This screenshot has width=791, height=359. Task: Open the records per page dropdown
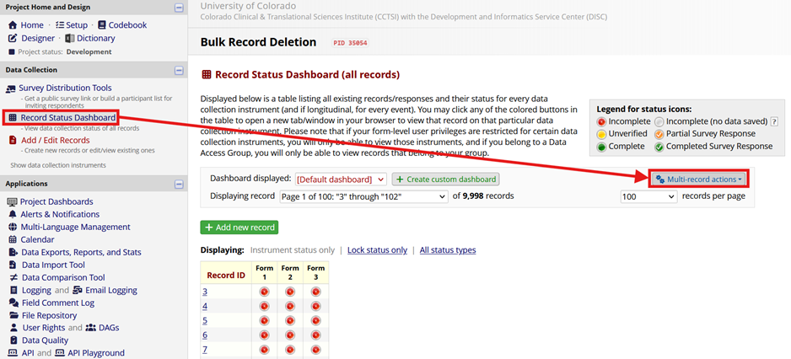click(x=648, y=196)
